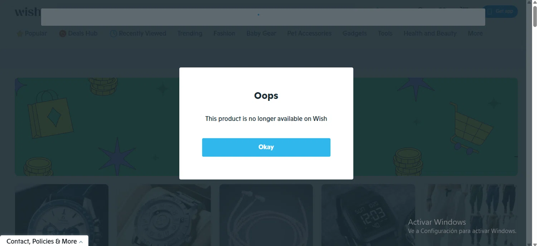Image resolution: width=537 pixels, height=246 pixels.
Task: Select Pet Accessories category
Action: tap(309, 33)
